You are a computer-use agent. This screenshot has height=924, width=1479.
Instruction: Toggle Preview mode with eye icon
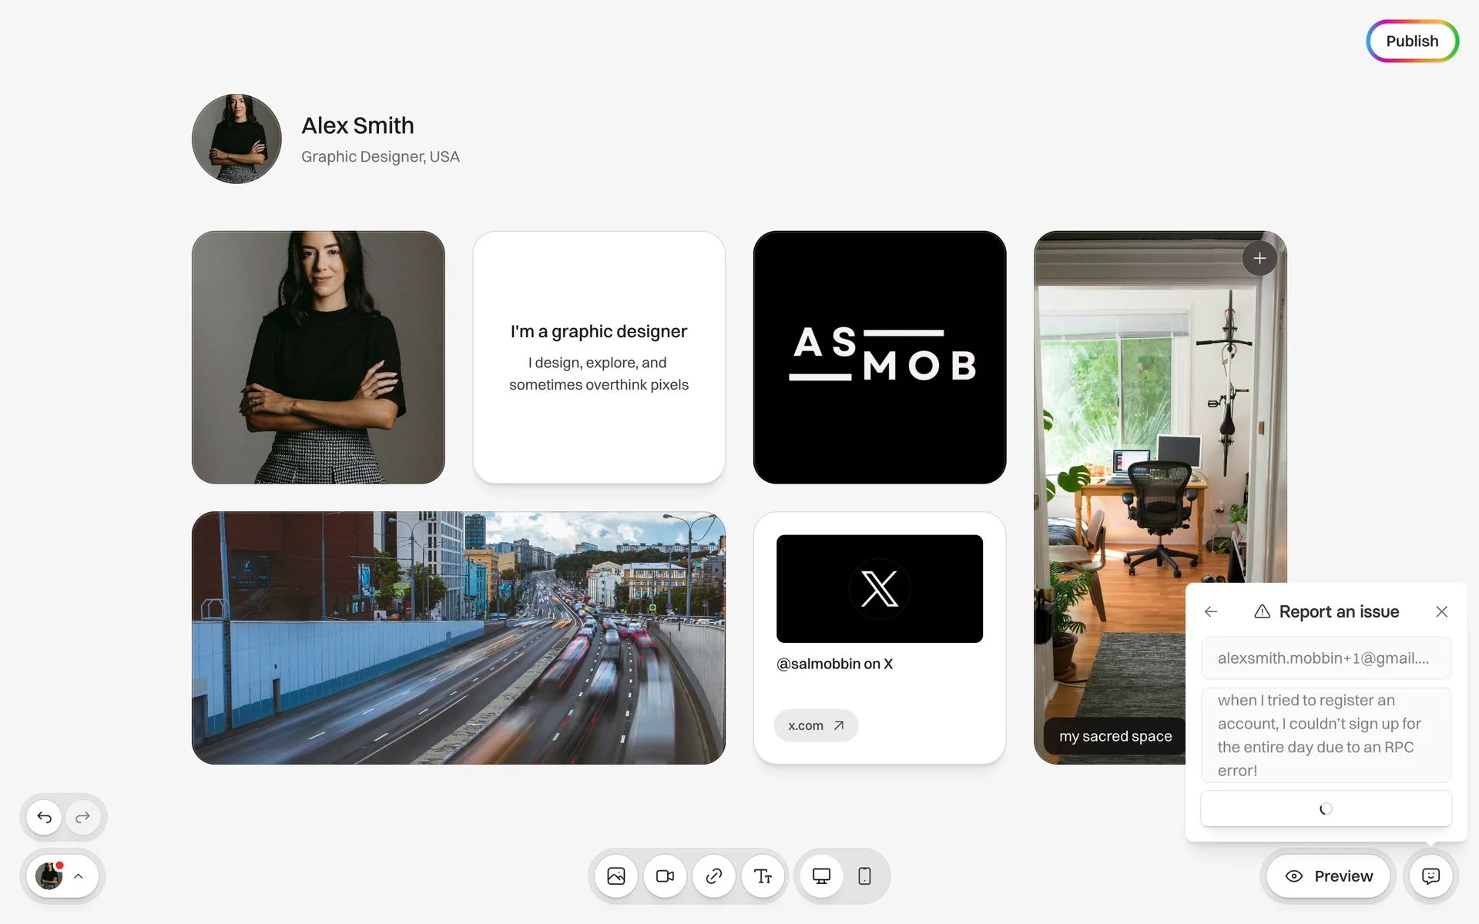click(1329, 876)
